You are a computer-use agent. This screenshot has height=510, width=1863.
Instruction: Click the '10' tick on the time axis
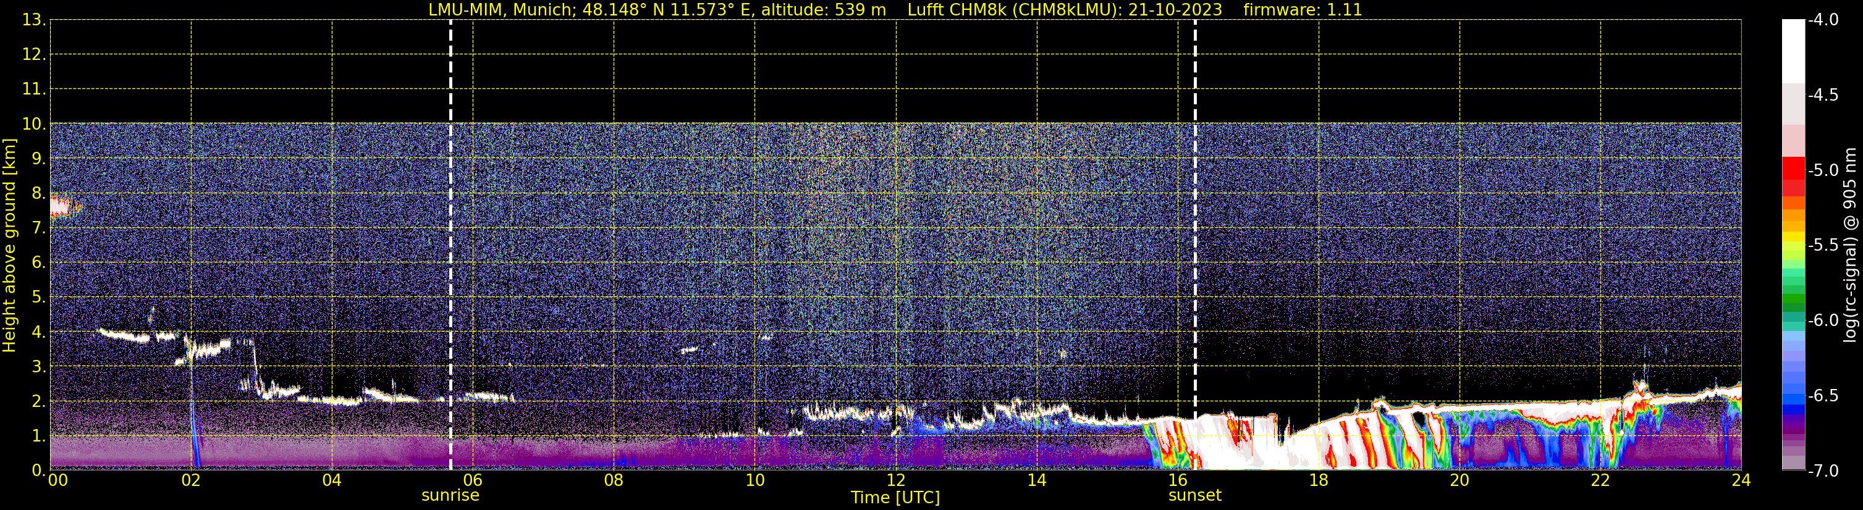(x=755, y=480)
